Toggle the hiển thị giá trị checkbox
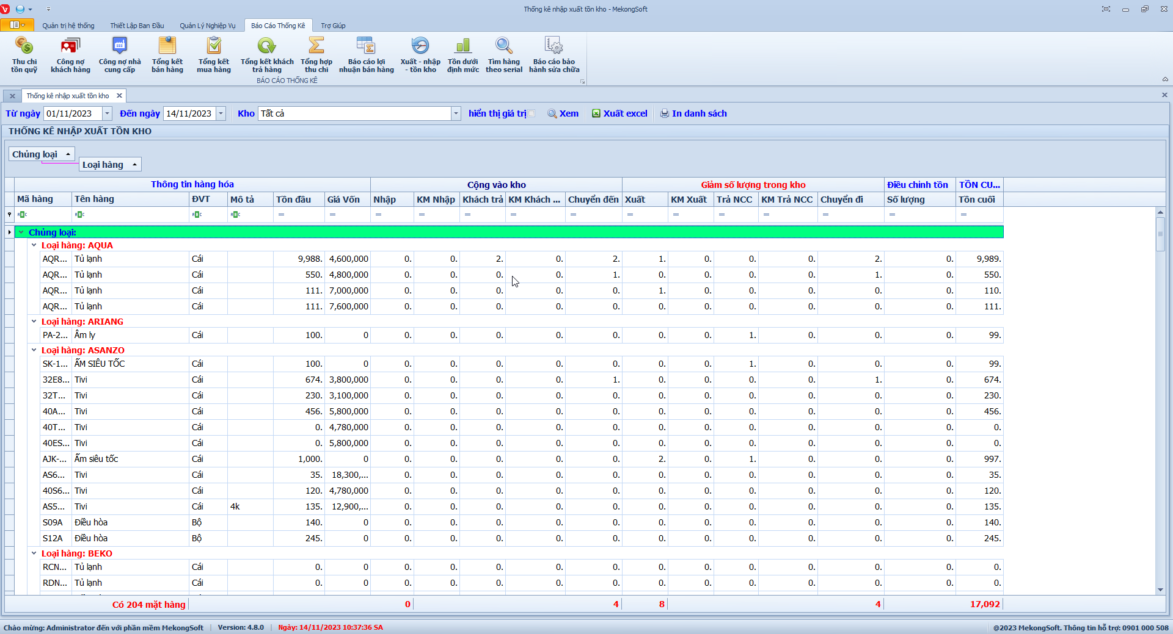 (532, 113)
